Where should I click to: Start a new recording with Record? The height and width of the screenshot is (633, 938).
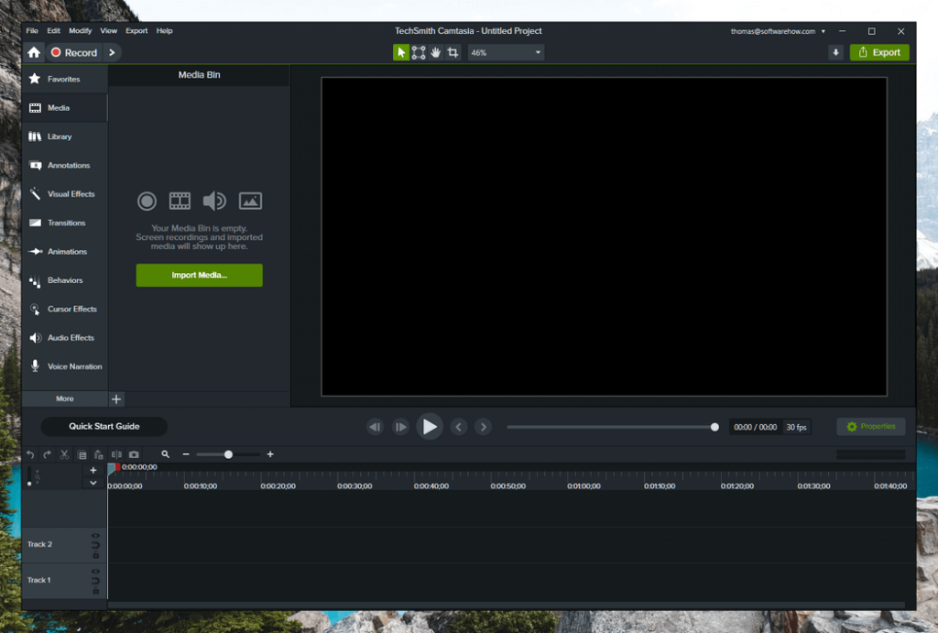pos(74,52)
